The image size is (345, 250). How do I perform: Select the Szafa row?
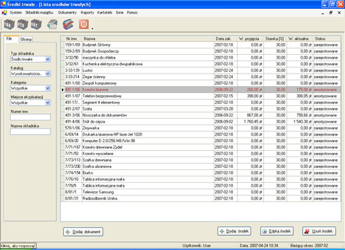coord(201,109)
